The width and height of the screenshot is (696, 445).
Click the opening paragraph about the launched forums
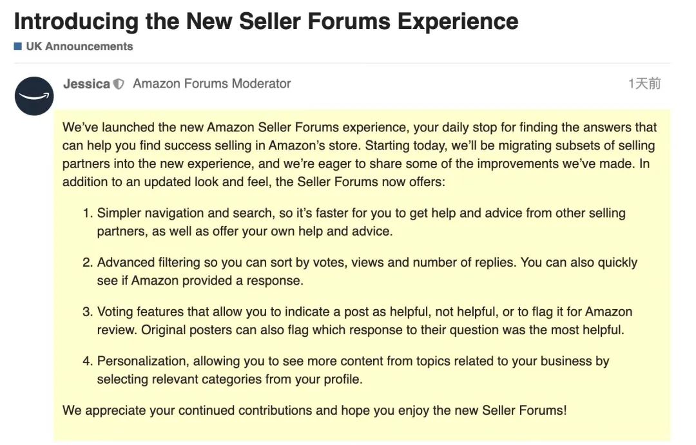coord(360,155)
